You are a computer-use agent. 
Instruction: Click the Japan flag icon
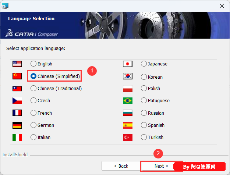[128, 64]
